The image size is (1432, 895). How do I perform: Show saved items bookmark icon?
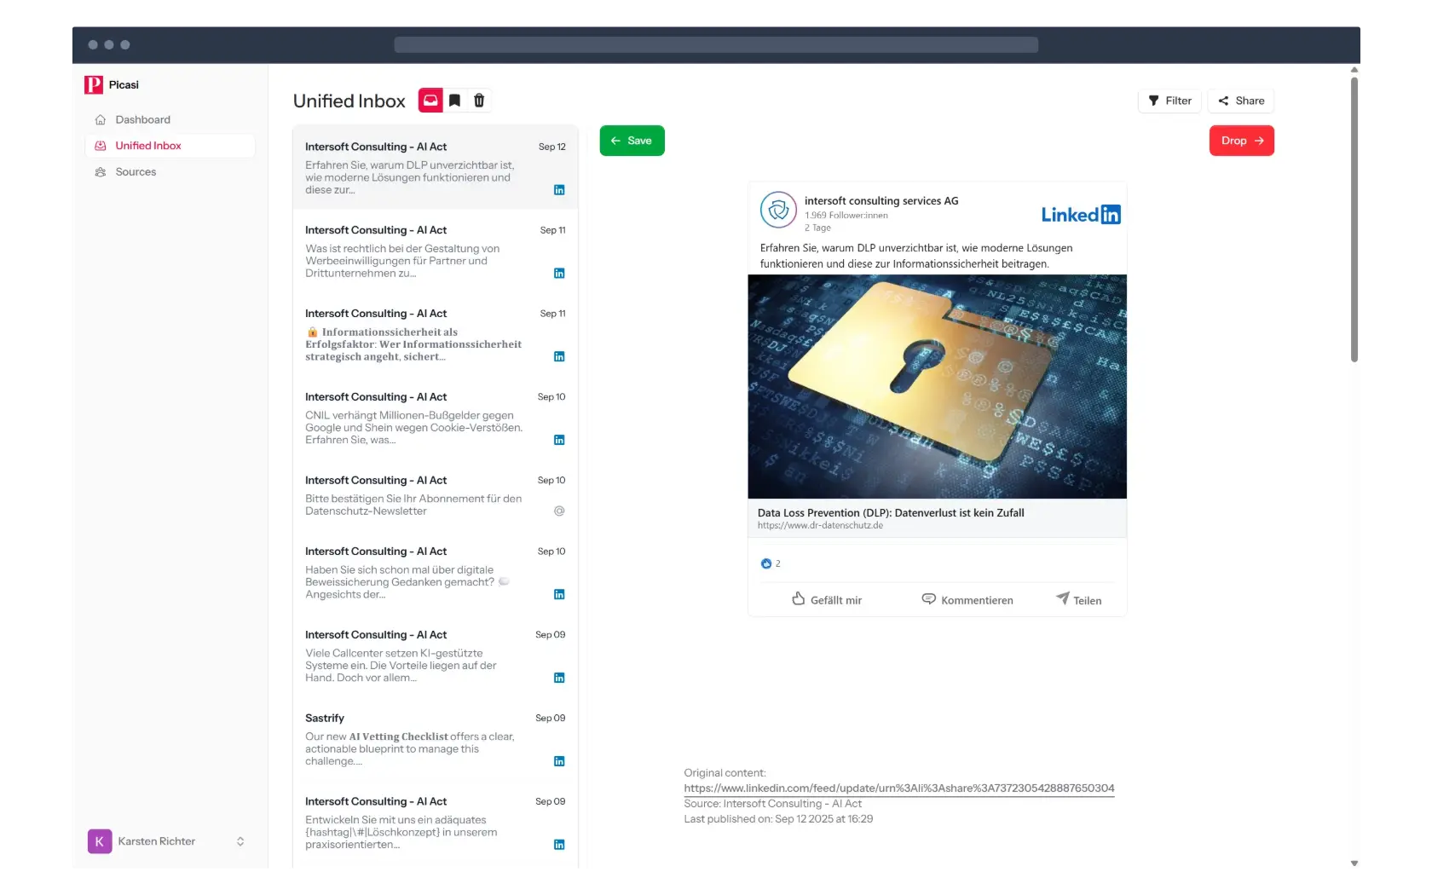pos(454,101)
